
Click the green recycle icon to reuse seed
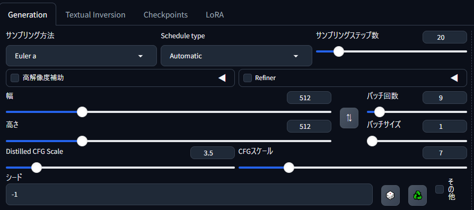click(x=417, y=195)
